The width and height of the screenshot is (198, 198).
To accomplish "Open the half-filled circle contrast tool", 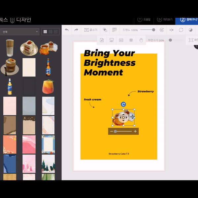I will (190, 30).
